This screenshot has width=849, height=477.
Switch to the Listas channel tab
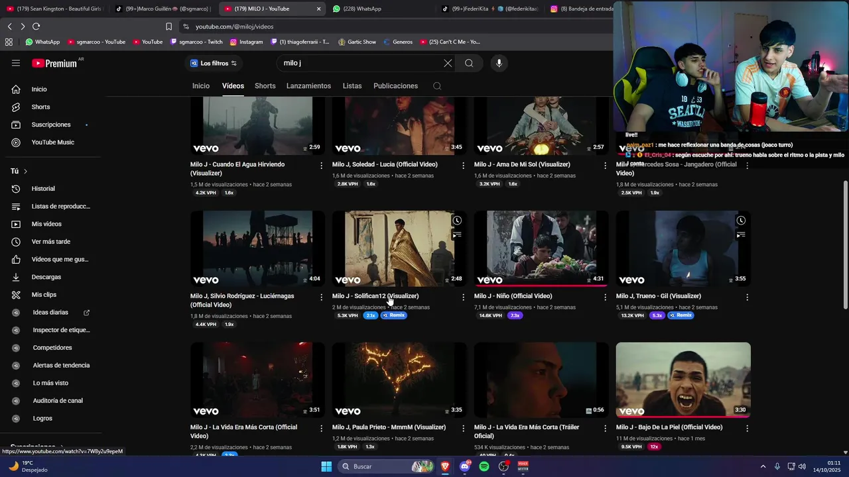click(352, 86)
